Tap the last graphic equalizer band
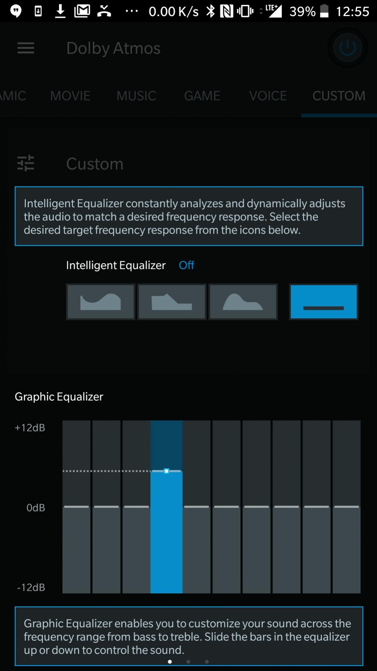The image size is (377, 671). click(x=347, y=507)
